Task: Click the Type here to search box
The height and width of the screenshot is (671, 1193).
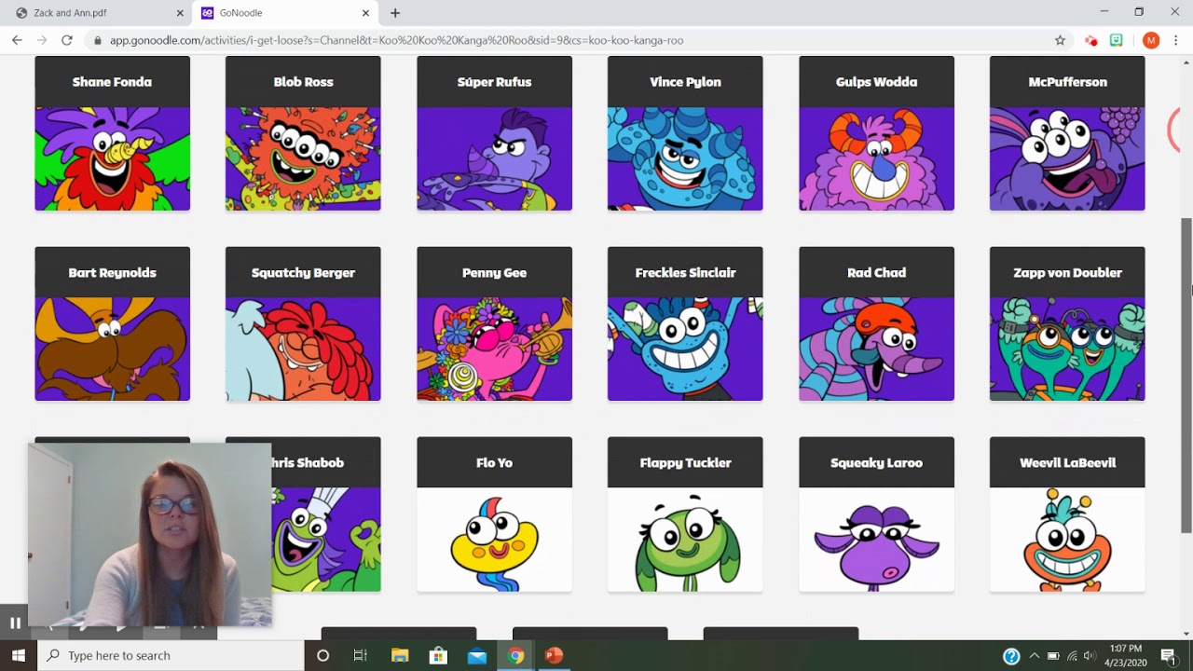Action: 171,655
